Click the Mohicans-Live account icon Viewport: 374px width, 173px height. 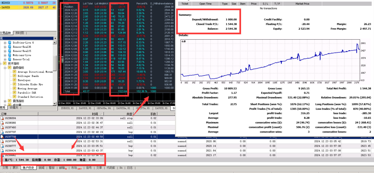coord(9,55)
